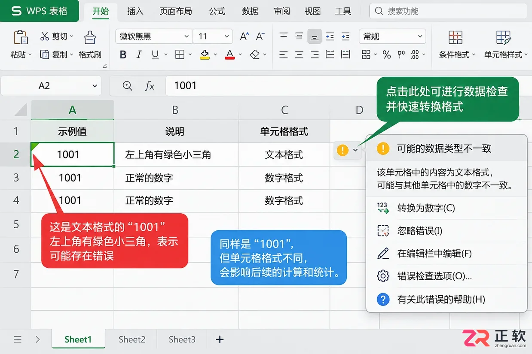532x354 pixels.
Task: Increase indent icon in alignment group
Action: tap(345, 36)
